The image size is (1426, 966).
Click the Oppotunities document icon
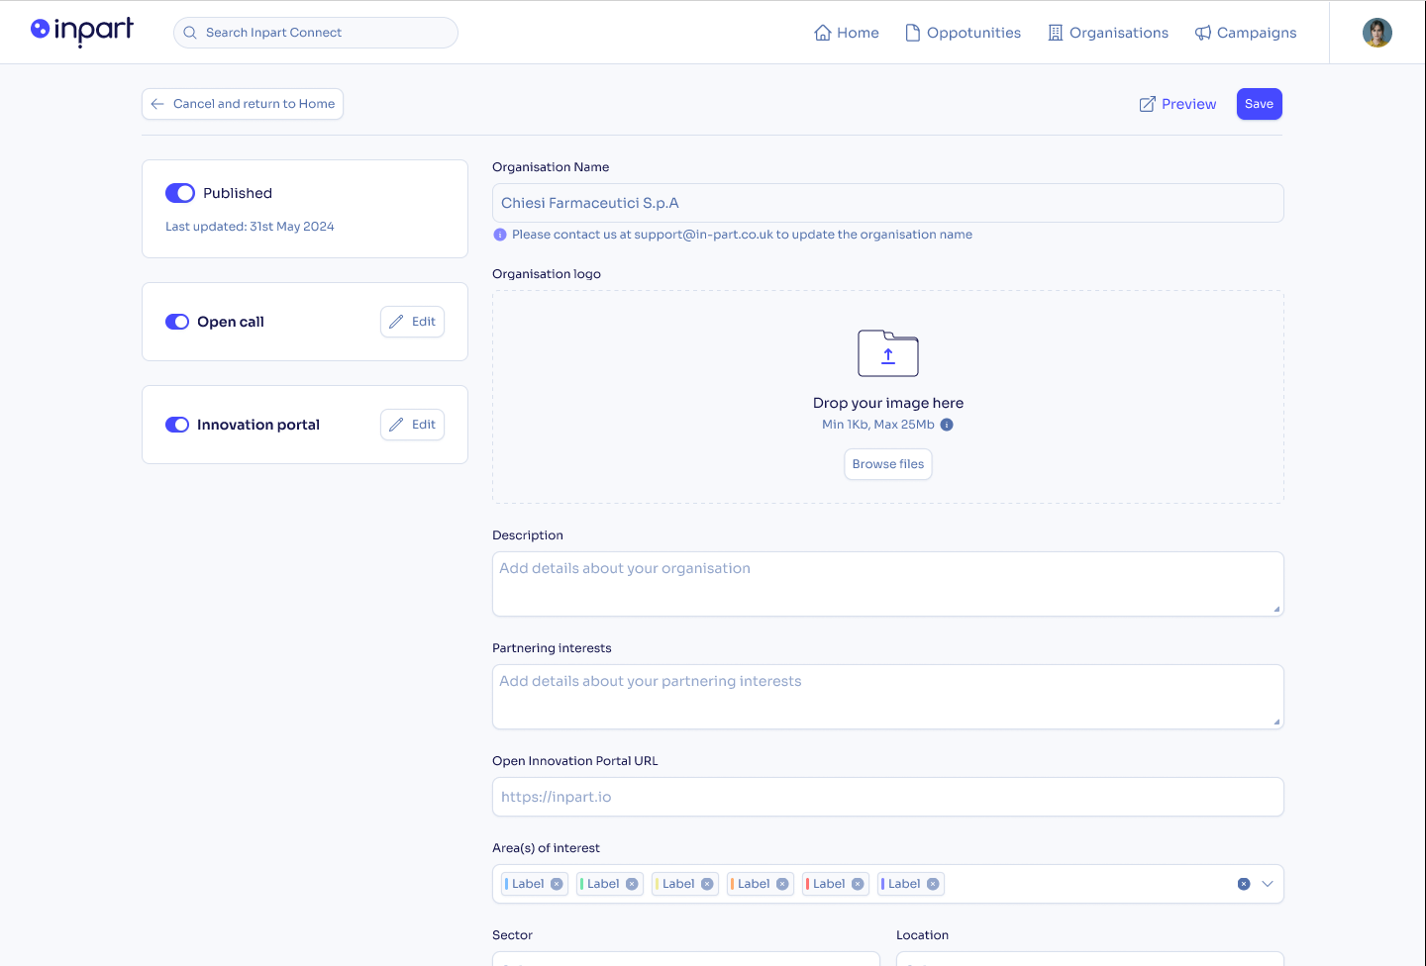tap(913, 33)
